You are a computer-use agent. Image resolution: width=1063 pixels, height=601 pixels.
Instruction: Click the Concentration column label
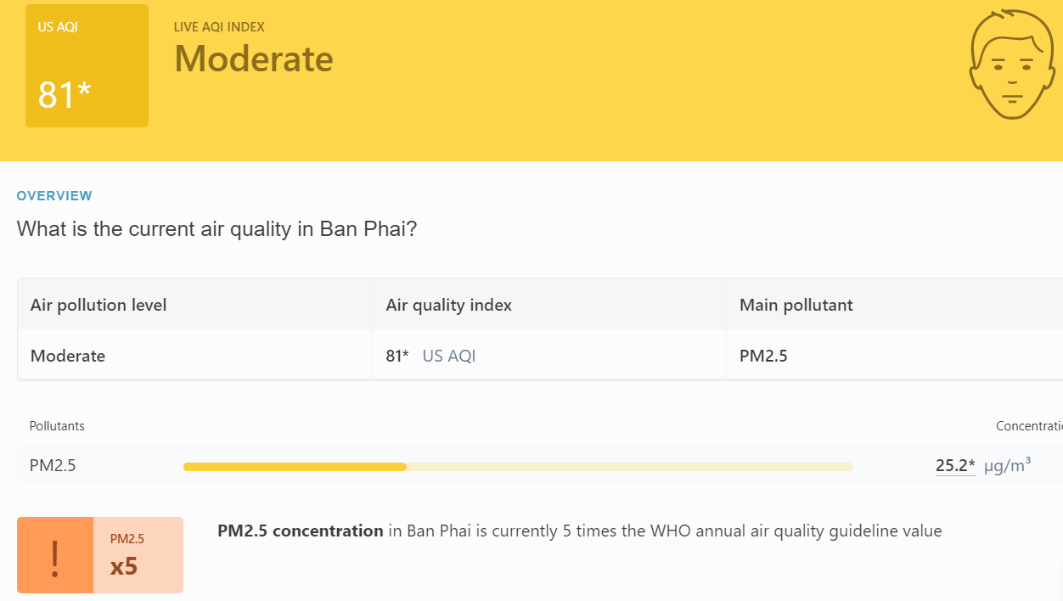[1029, 426]
